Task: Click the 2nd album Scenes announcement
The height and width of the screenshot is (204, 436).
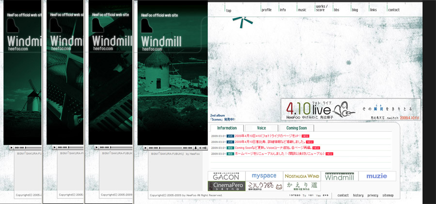Action: coord(222,117)
